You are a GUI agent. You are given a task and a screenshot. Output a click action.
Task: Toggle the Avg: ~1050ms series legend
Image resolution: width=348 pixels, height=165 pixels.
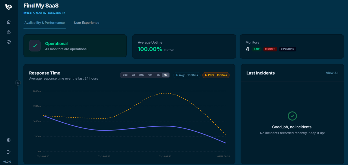pyautogui.click(x=187, y=75)
